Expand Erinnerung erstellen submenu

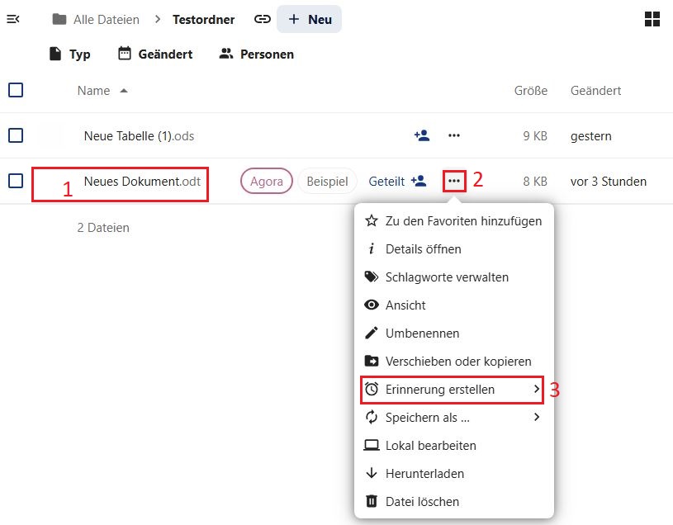pyautogui.click(x=452, y=390)
